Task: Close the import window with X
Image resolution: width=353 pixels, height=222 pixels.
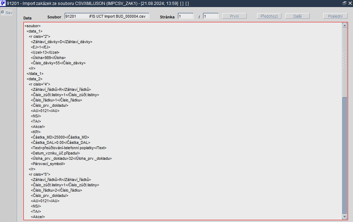Action: 350,3
